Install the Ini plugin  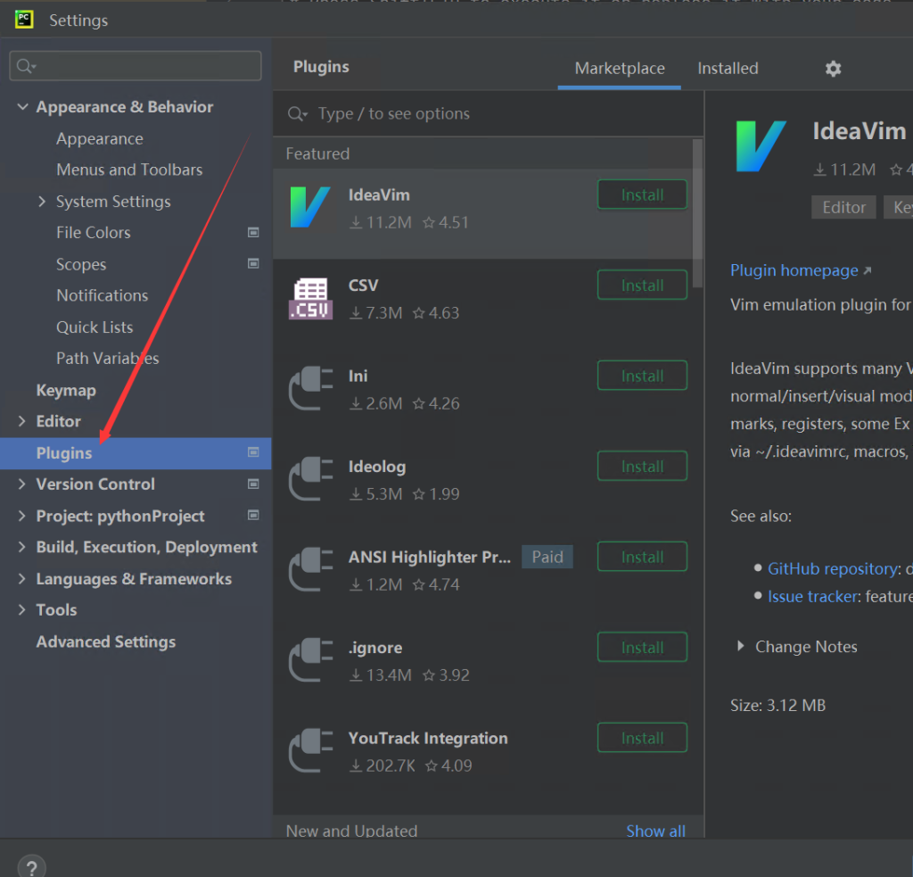tap(642, 376)
